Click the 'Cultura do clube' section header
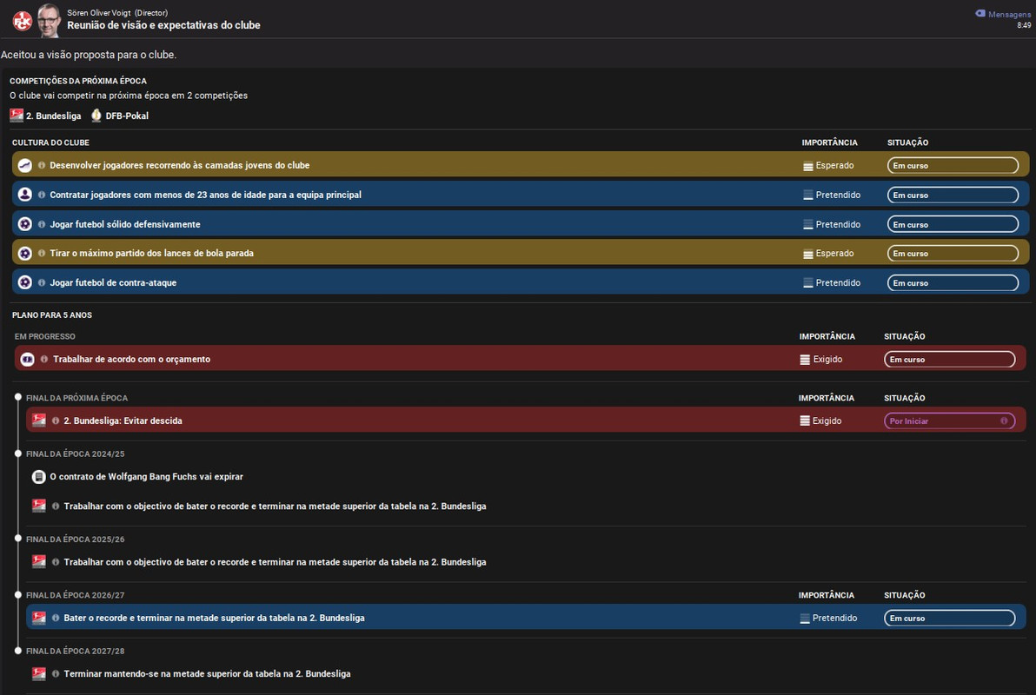 (x=50, y=142)
